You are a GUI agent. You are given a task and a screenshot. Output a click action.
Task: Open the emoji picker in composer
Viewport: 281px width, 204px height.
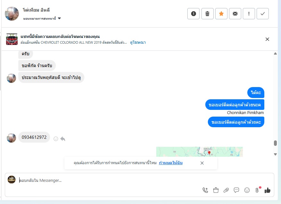(247, 190)
